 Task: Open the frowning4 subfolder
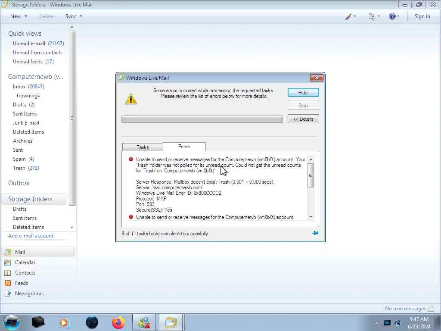28,96
